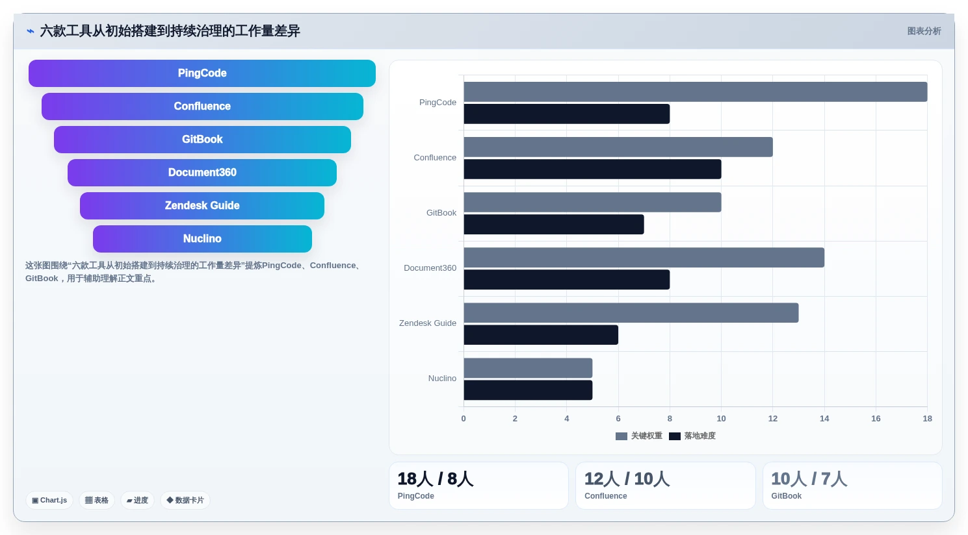The width and height of the screenshot is (968, 535).
Task: Click the 进度 tag chip
Action: point(137,501)
